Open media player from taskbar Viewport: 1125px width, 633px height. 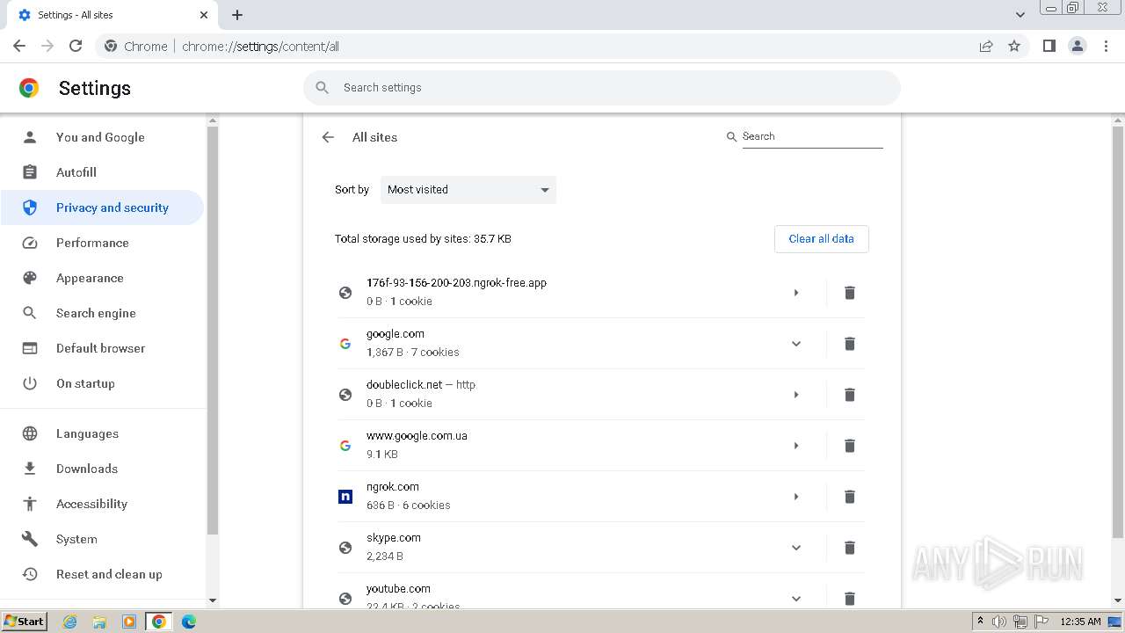[x=129, y=622]
